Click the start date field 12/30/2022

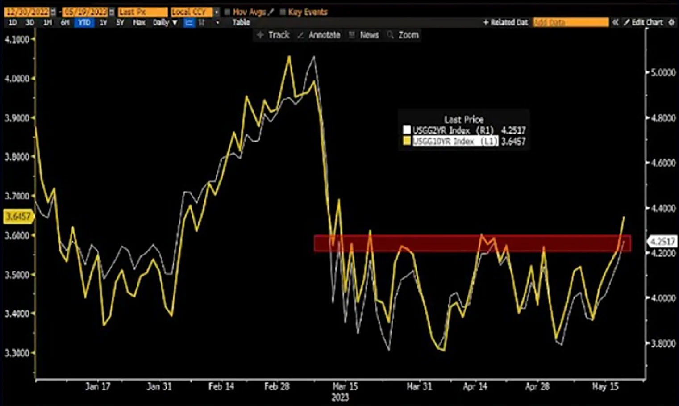[x=27, y=12]
